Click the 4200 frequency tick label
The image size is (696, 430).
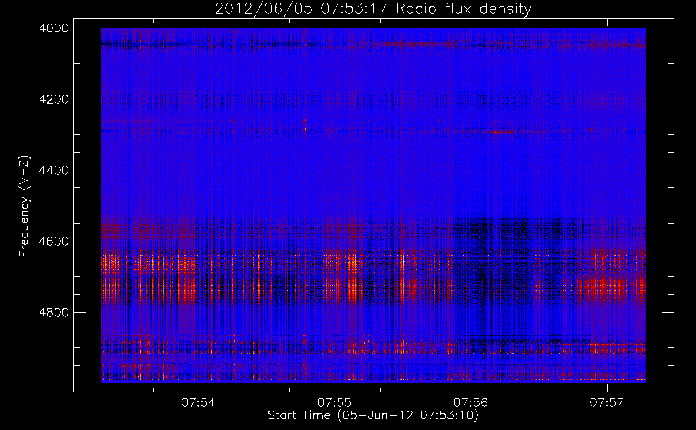[x=54, y=99]
